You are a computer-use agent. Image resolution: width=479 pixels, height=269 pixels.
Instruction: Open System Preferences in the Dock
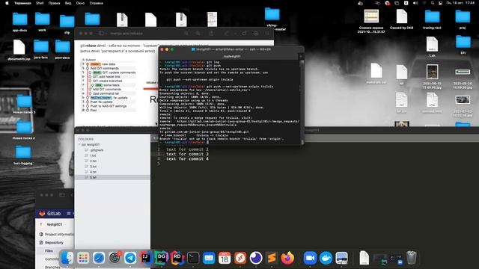115,258
